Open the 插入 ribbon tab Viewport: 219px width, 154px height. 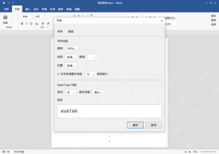(x=28, y=9)
